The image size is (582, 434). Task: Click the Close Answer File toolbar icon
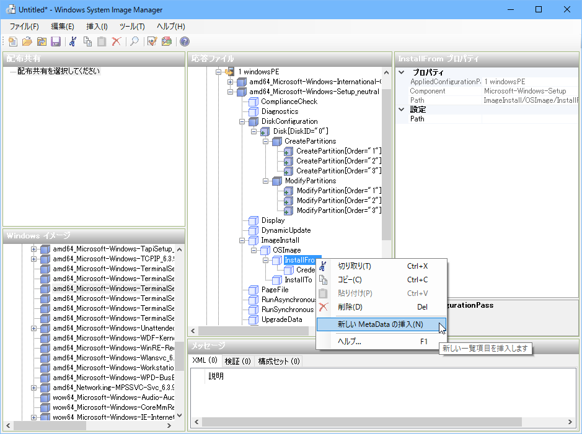pyautogui.click(x=41, y=41)
